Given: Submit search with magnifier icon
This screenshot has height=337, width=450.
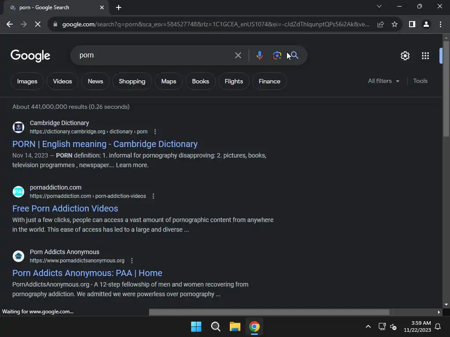Looking at the screenshot, I should point(294,55).
